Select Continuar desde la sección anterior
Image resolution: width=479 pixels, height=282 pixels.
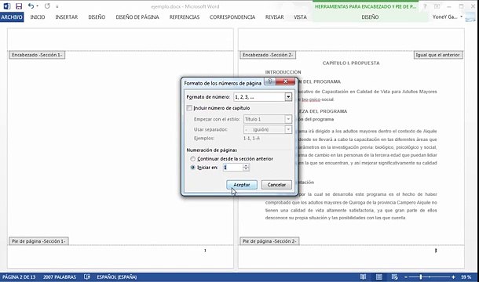(192, 159)
